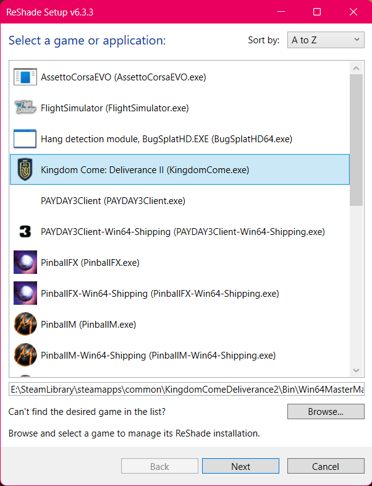Click the game path input field
This screenshot has height=486, width=372.
point(187,389)
